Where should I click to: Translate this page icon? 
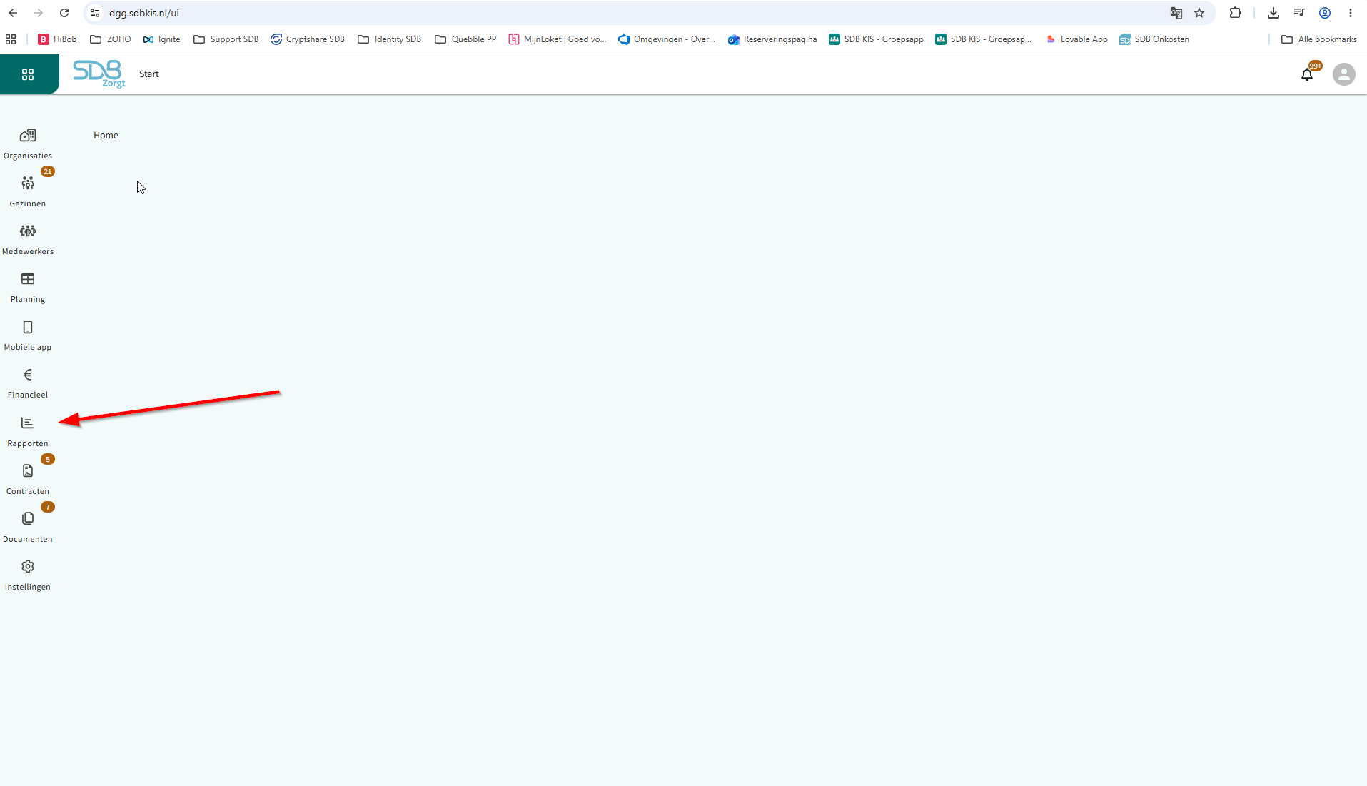click(x=1176, y=13)
